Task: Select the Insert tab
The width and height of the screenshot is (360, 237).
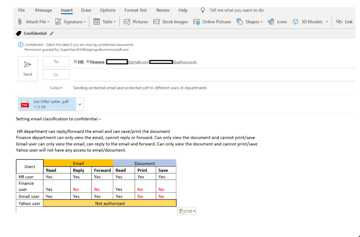Action: [x=66, y=10]
